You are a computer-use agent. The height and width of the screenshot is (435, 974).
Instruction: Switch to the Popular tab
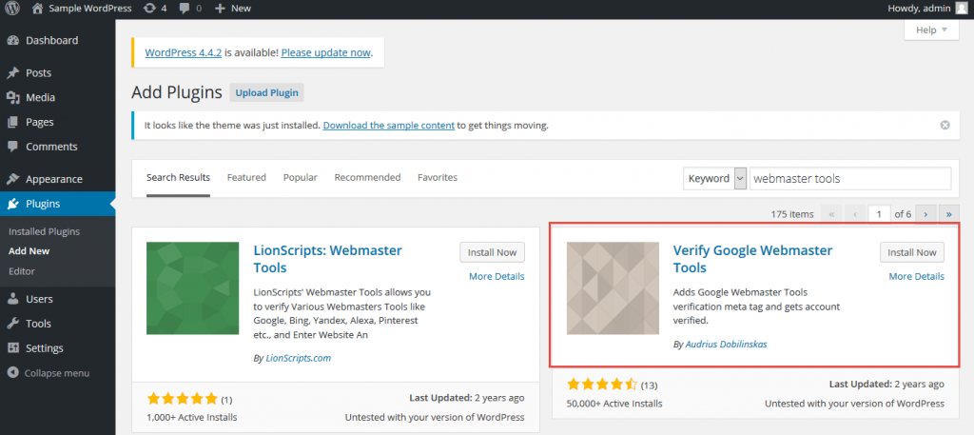(x=301, y=178)
